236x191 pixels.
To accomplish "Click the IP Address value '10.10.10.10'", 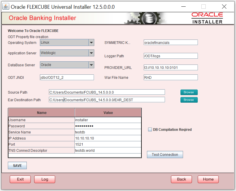I will pyautogui.click(x=108, y=138).
